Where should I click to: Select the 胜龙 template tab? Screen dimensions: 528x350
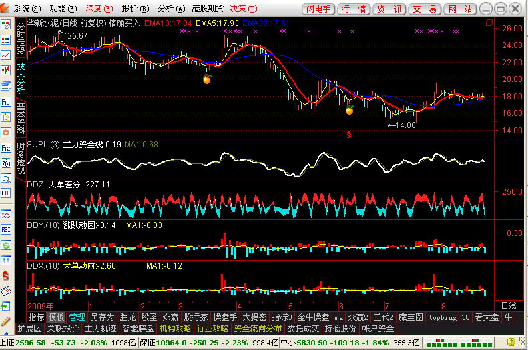click(127, 317)
